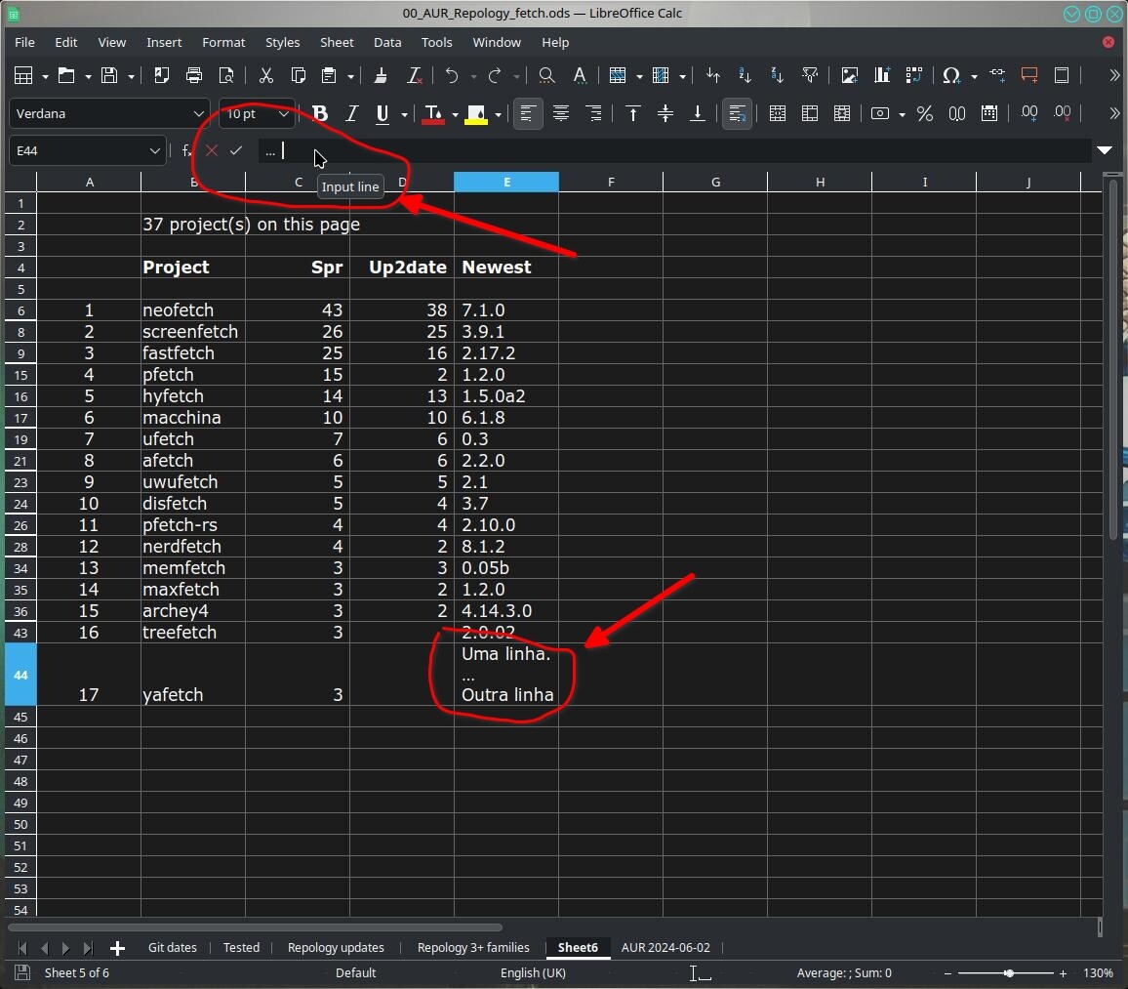Screen dimensions: 1128x989
Task: Export directly as PDF
Action: pos(161,75)
